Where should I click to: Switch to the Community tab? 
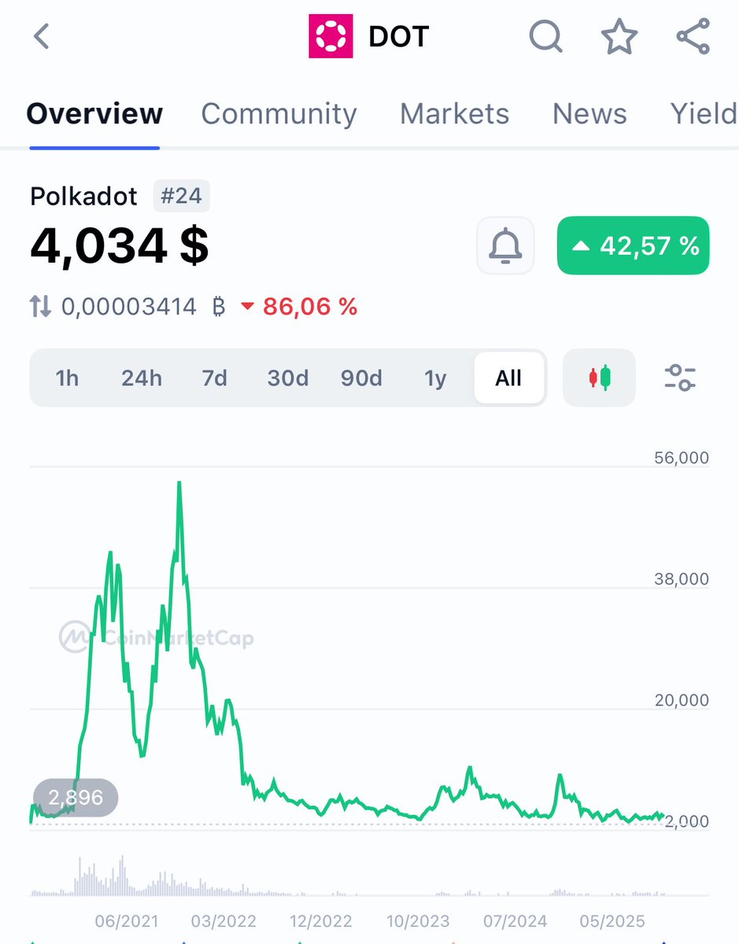[x=279, y=114]
